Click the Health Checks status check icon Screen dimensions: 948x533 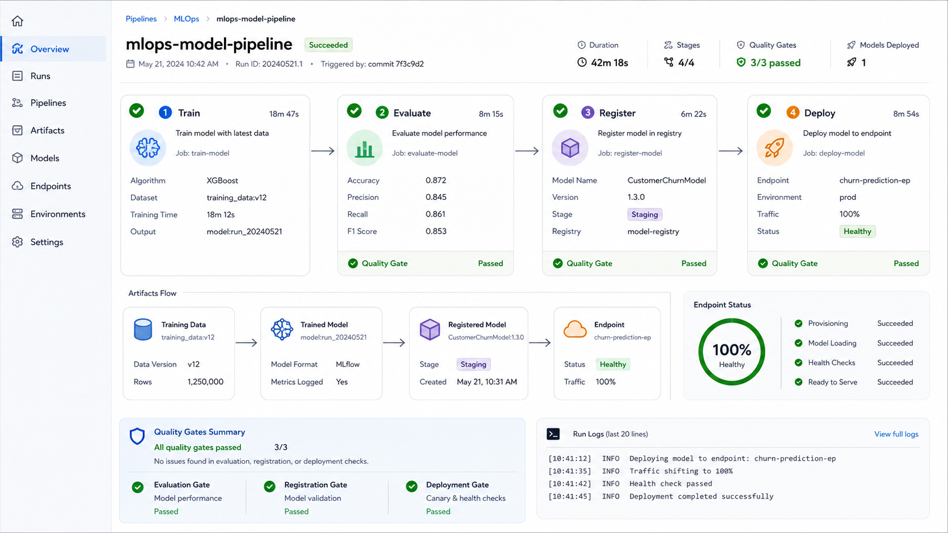pos(798,363)
